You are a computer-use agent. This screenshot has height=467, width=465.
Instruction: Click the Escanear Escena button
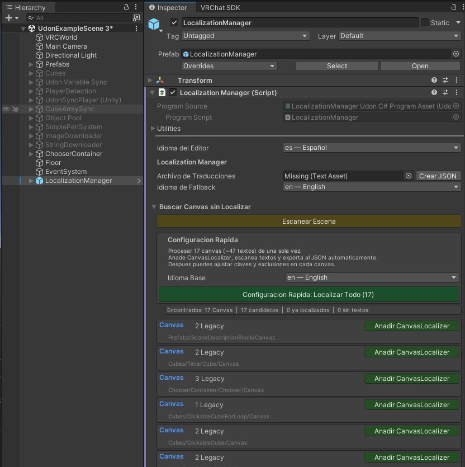pos(308,221)
